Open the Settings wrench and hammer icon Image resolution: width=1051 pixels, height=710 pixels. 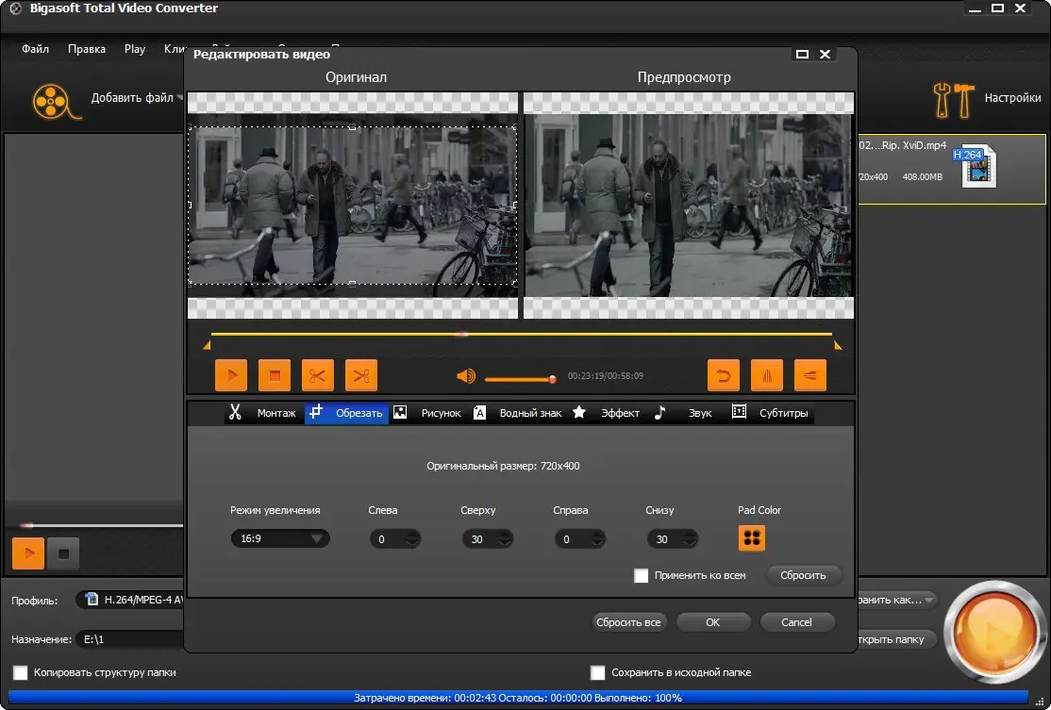pos(951,99)
